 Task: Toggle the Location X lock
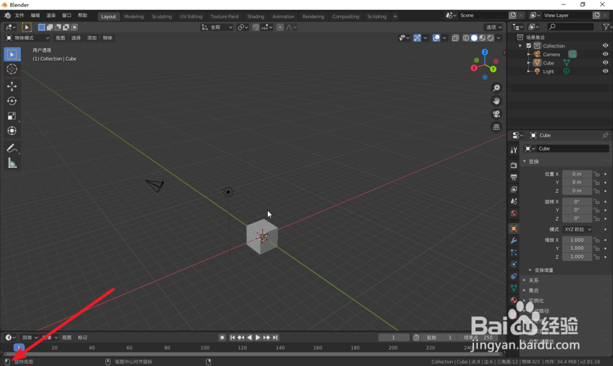click(596, 174)
